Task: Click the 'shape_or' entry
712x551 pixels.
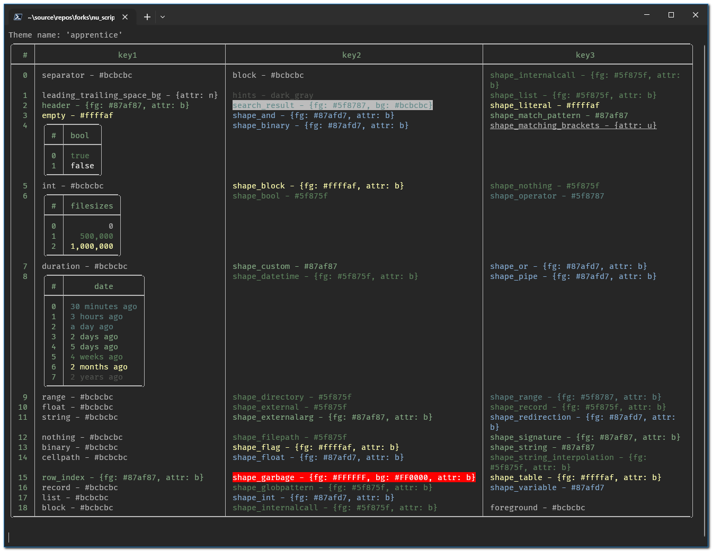Action: (569, 266)
